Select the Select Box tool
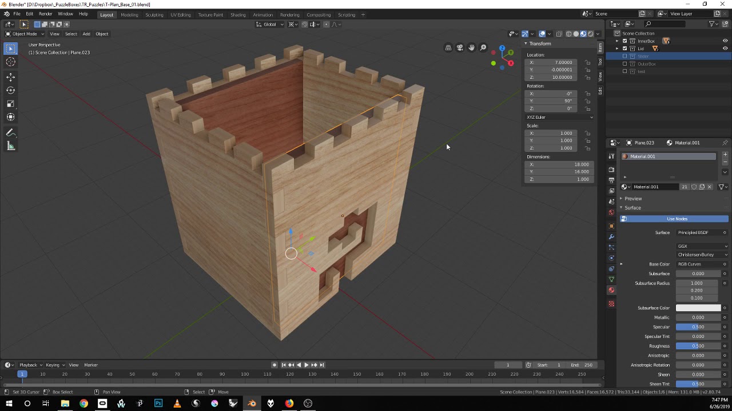The height and width of the screenshot is (411, 732). point(10,49)
